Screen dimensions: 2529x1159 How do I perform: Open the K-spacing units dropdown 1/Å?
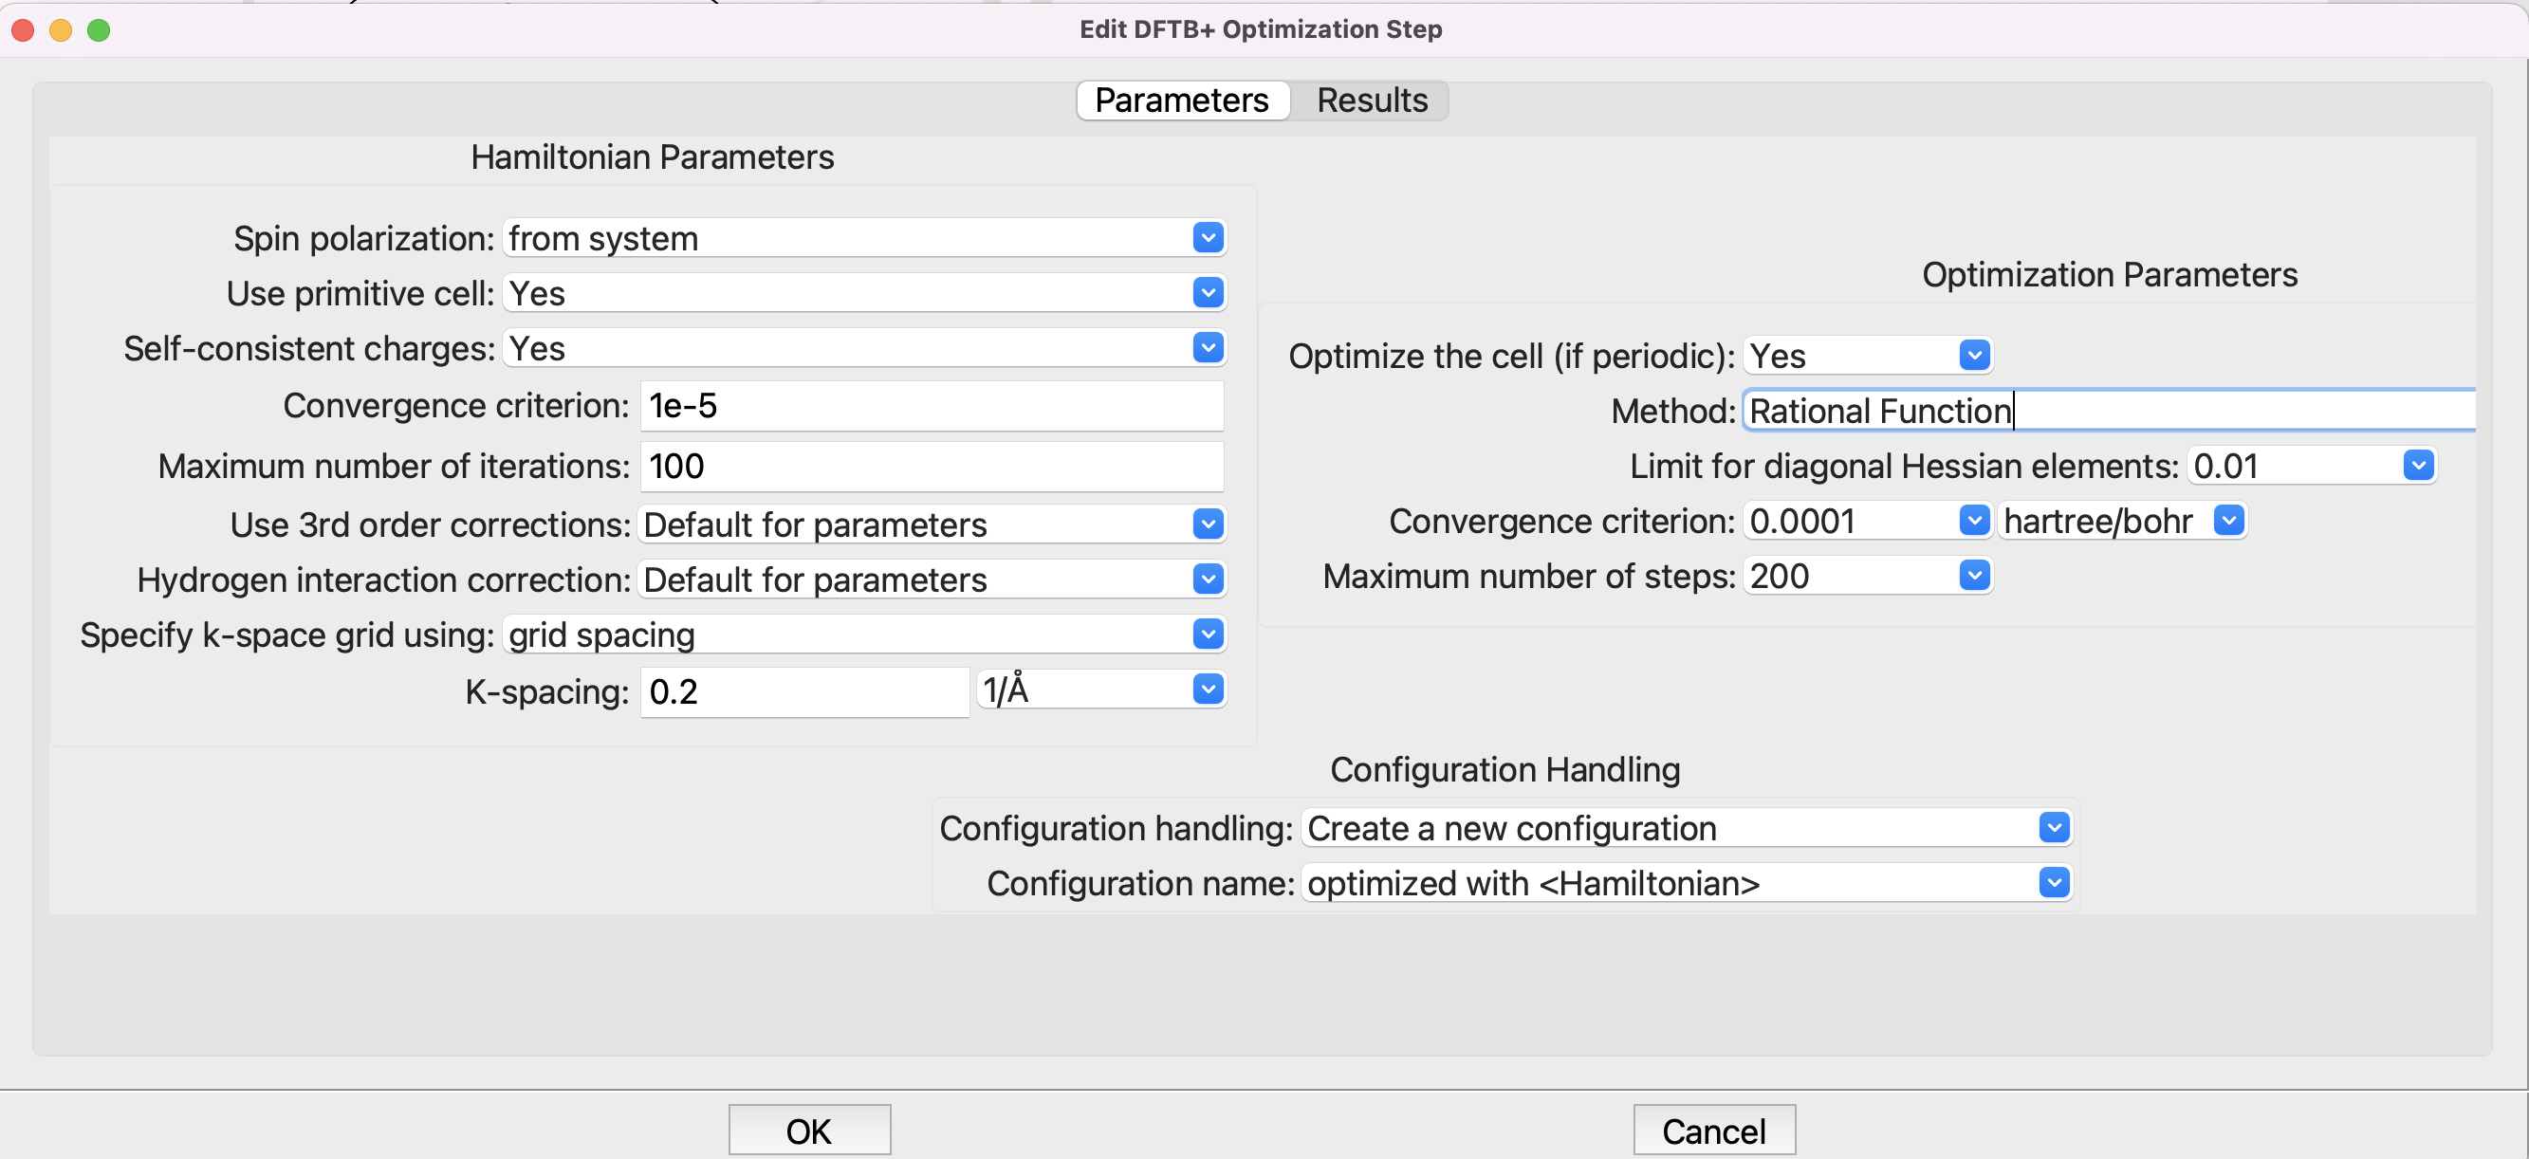[x=1101, y=690]
